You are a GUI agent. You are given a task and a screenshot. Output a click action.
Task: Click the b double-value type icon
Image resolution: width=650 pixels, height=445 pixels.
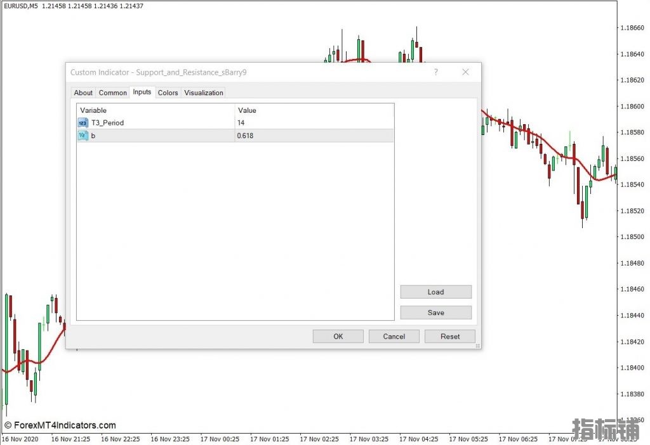[x=83, y=136]
